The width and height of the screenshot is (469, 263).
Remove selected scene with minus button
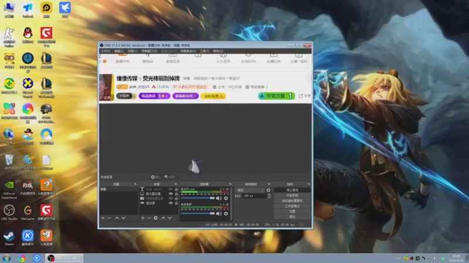[109, 218]
